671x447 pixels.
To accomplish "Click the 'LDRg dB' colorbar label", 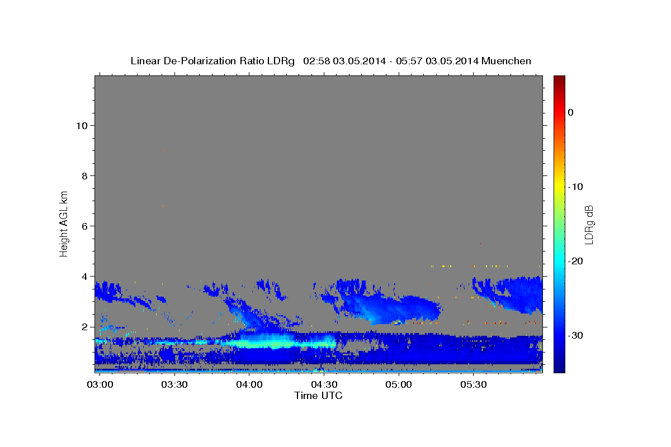I will (x=589, y=223).
